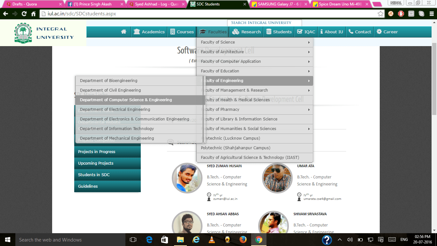Click the Skype extension icon

click(421, 14)
